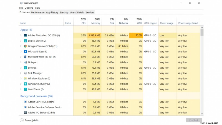Open the View menu
This screenshot has height=125, width=222.
pyautogui.click(x=37, y=8)
